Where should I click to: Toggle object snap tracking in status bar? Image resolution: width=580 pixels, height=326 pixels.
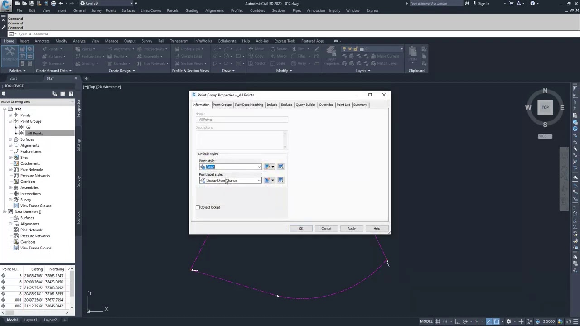pyautogui.click(x=488, y=321)
